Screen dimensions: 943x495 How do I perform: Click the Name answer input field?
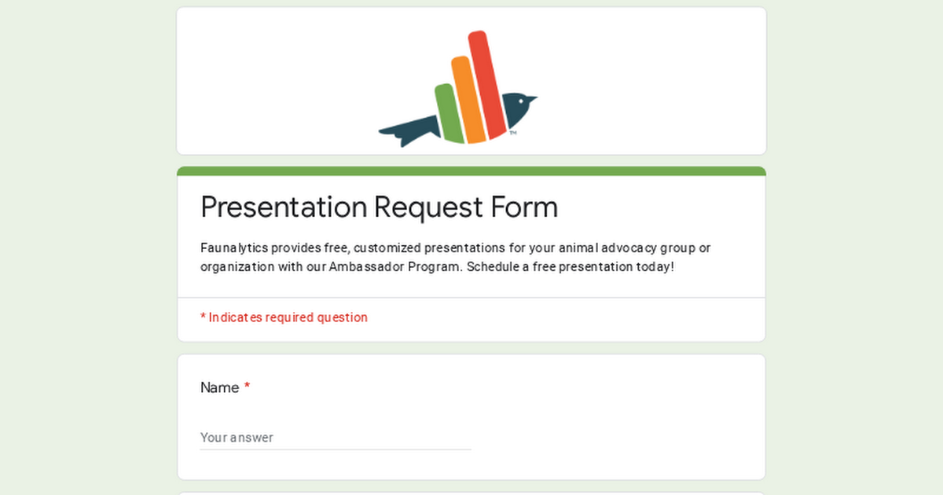(x=336, y=438)
